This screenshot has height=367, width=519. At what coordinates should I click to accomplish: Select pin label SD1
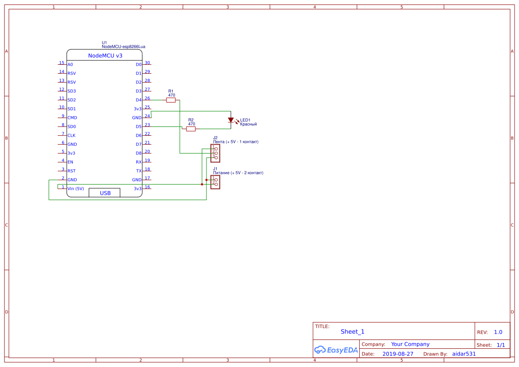coord(71,109)
